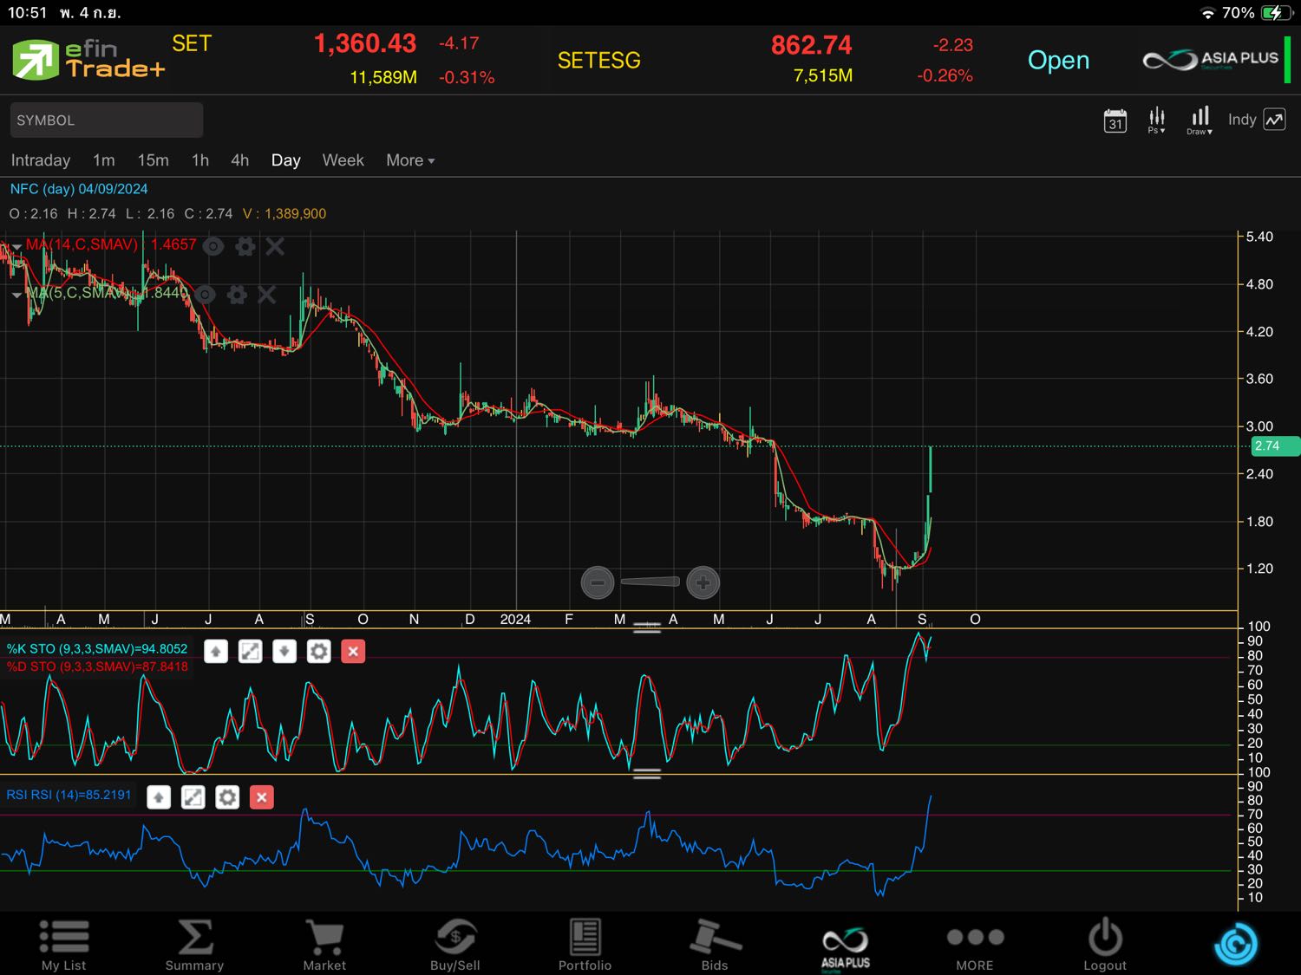Open the calendar date picker icon
The height and width of the screenshot is (975, 1301).
coord(1115,120)
